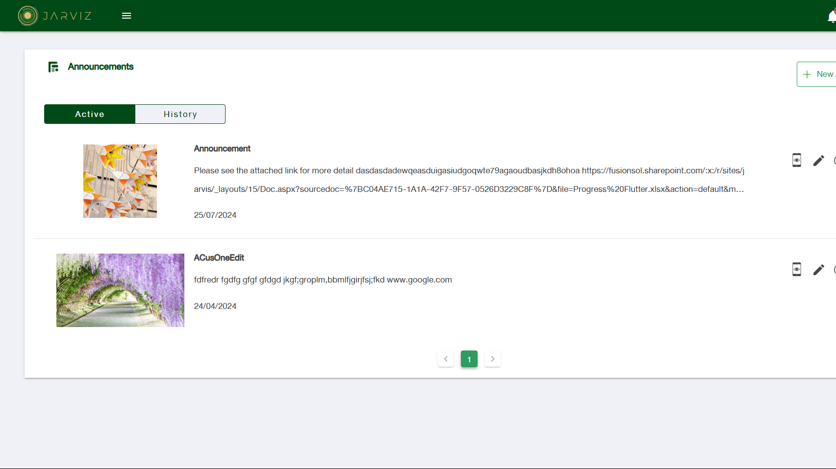Click the New announcement button

[818, 74]
